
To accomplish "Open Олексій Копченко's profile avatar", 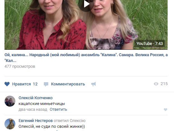I will pyautogui.click(x=10, y=101).
